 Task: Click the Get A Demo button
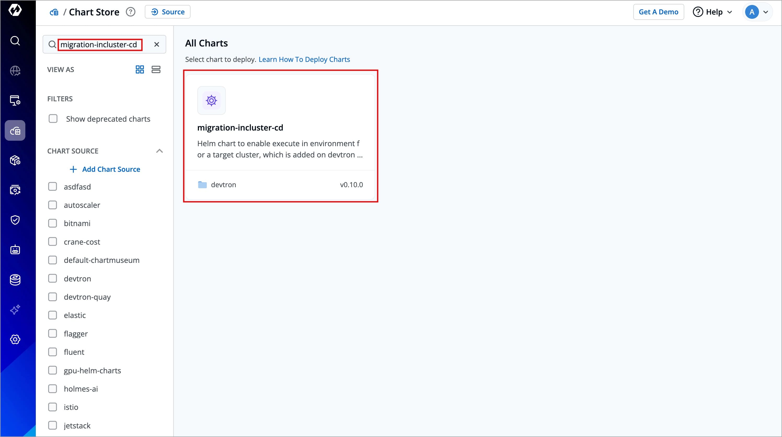coord(658,12)
